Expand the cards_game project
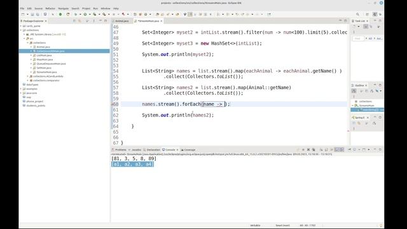The image size is (407, 229). tap(21, 26)
